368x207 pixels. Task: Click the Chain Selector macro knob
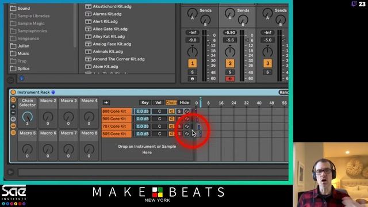(27, 117)
